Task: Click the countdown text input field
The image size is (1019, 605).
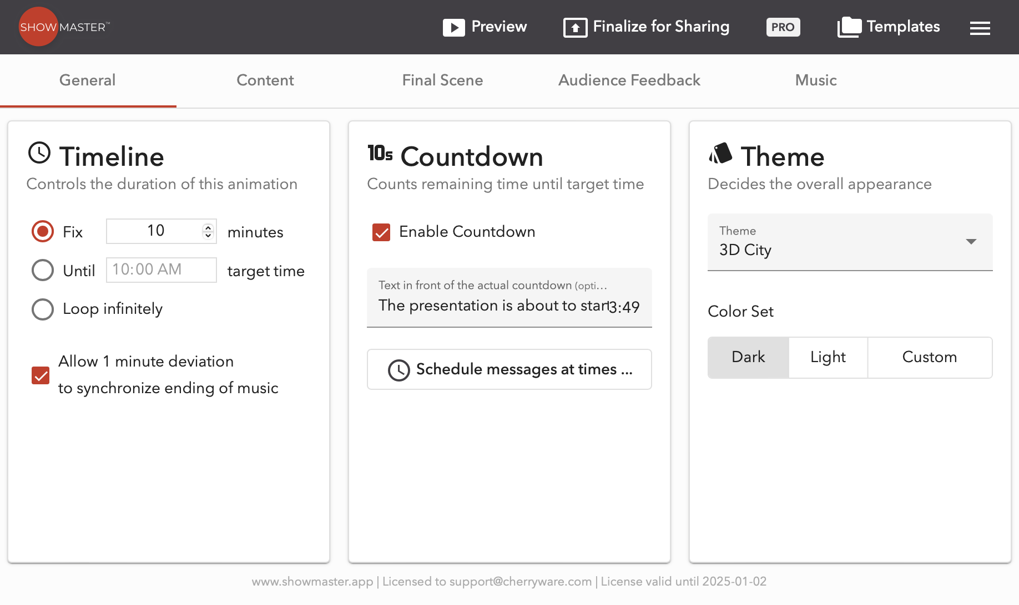Action: click(493, 306)
